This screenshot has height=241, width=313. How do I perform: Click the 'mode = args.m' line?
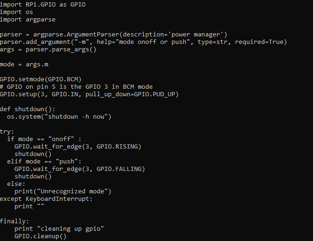[24, 64]
